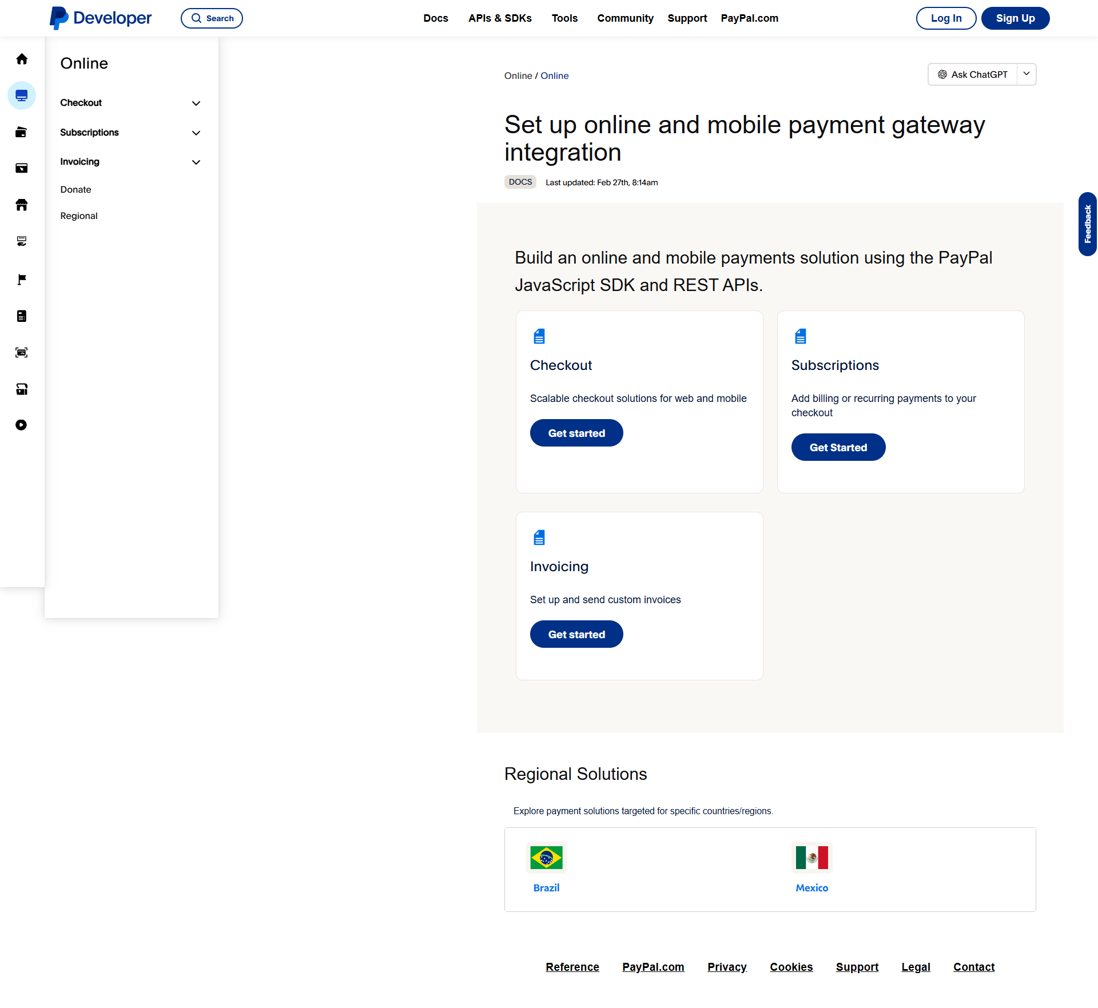The height and width of the screenshot is (1008, 1098).
Task: Click the document icon in the Subscriptions card
Action: (x=801, y=336)
